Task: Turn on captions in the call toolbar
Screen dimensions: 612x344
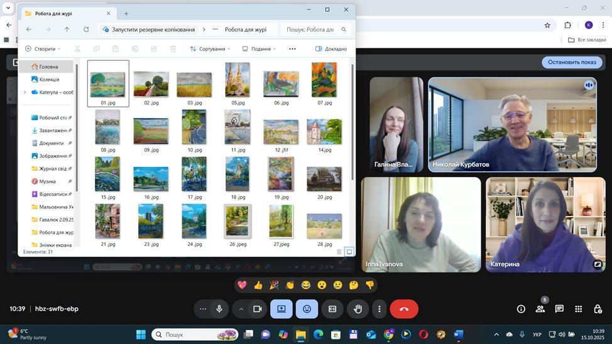Action: (332, 309)
